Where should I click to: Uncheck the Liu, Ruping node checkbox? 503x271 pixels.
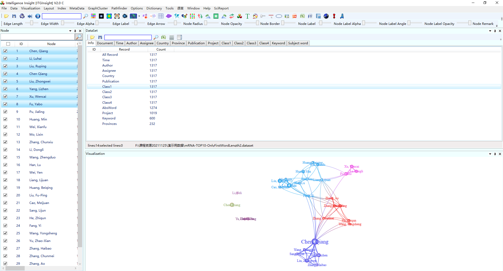(x=5, y=66)
